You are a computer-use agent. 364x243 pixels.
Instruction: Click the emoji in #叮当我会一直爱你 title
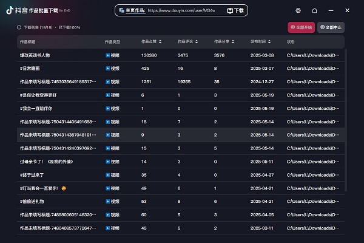tap(64, 188)
